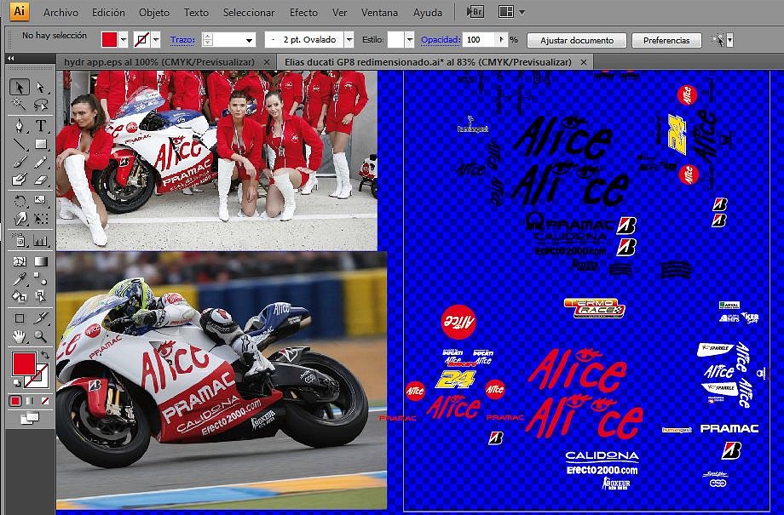The width and height of the screenshot is (784, 515).
Task: Select the Blend tool
Action: coord(41,278)
